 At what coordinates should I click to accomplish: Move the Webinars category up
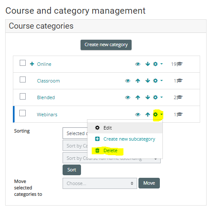pos(147,115)
